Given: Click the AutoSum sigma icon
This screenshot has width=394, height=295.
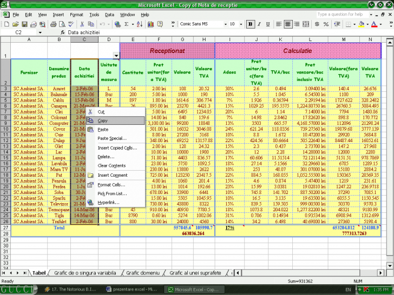Looking at the screenshot, I should point(127,24).
